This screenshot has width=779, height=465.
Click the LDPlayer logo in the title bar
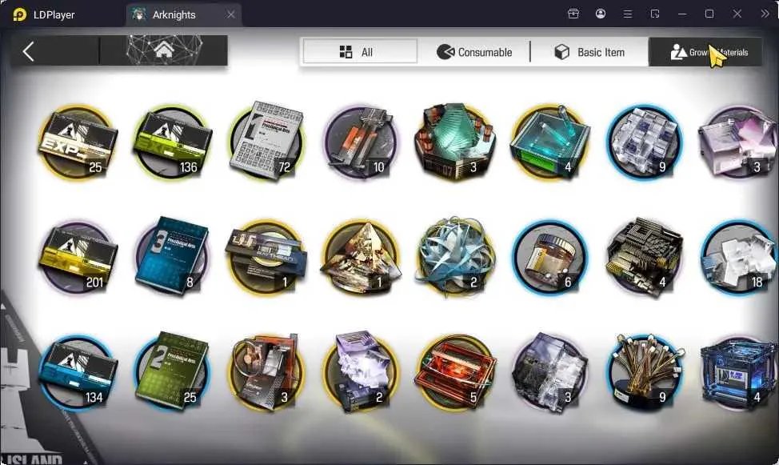point(19,14)
